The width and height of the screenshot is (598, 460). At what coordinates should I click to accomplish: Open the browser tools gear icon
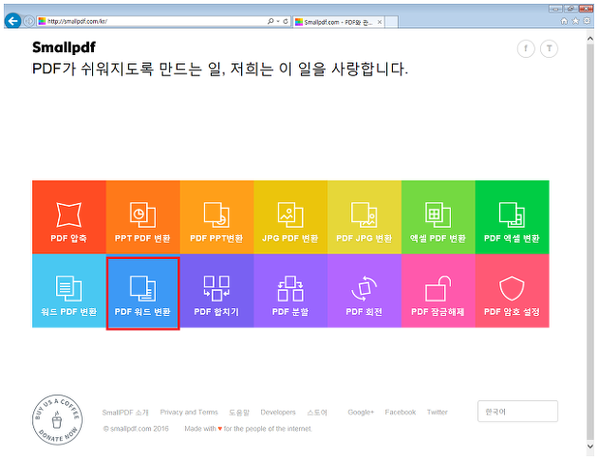tap(588, 22)
